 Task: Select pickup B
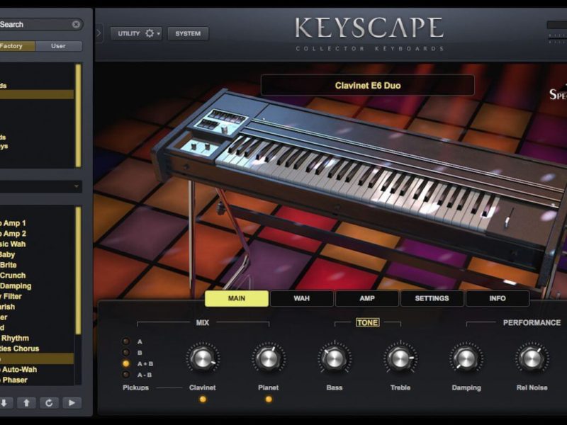click(126, 352)
